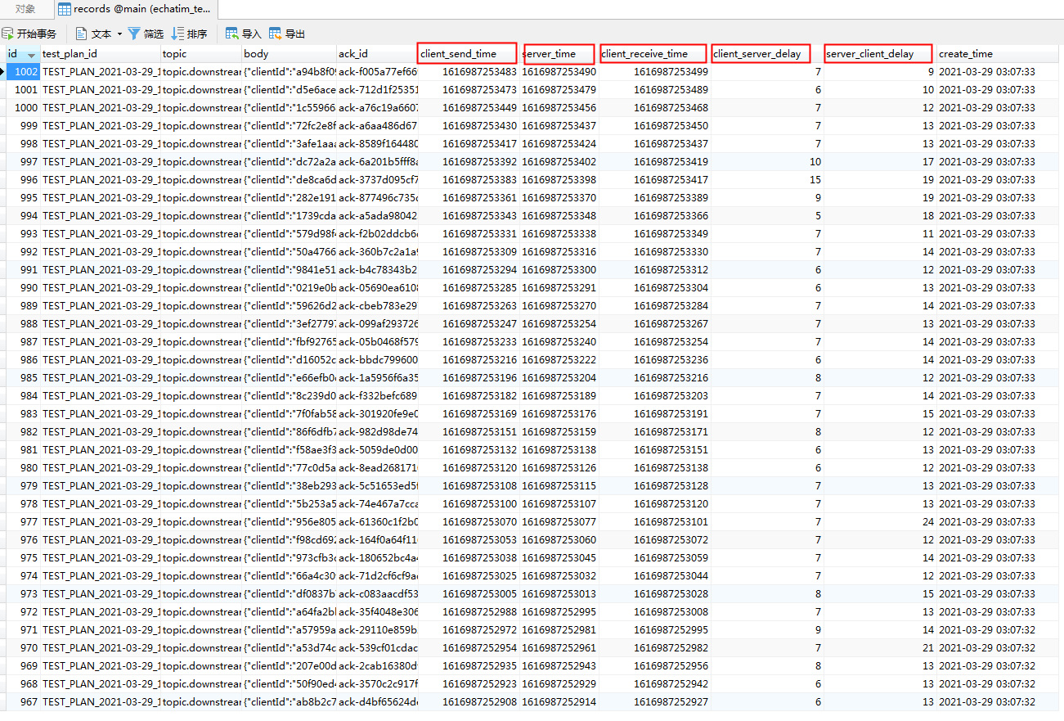Expand the Text (文本) dropdown arrow
1064x721 pixels.
(x=119, y=34)
